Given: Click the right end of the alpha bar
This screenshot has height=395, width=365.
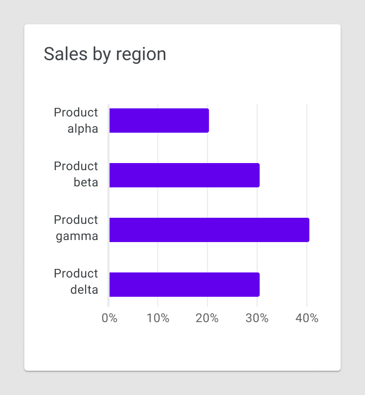Looking at the screenshot, I should (x=207, y=121).
